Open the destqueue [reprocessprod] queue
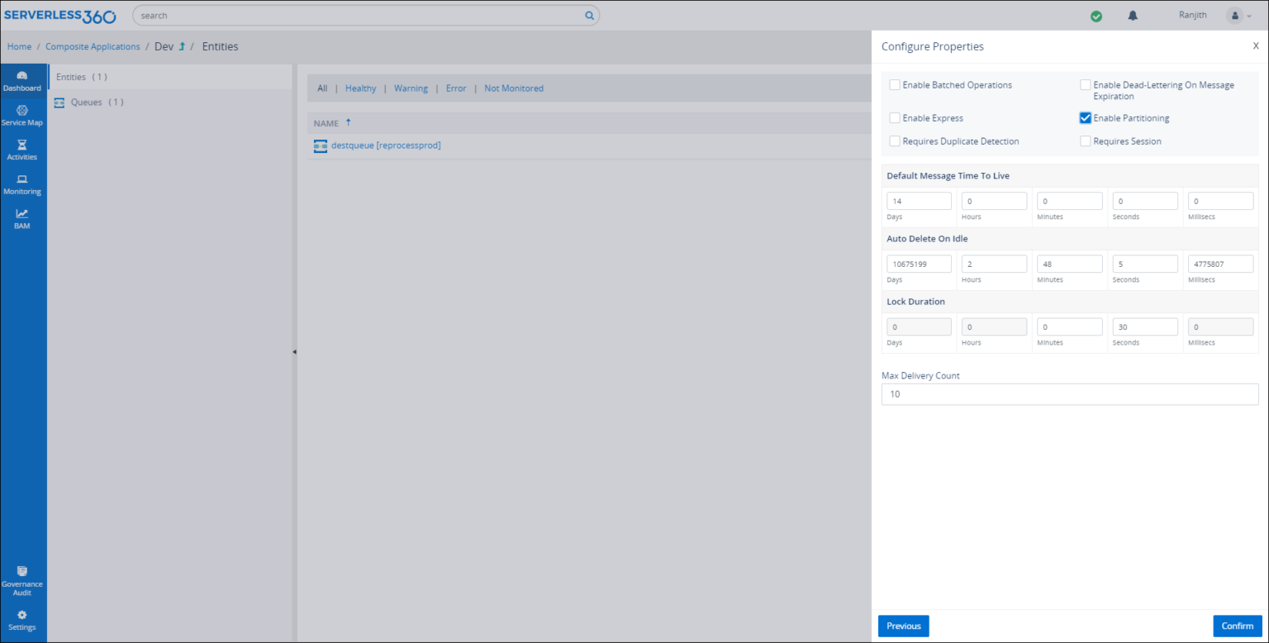The width and height of the screenshot is (1269, 643). click(x=385, y=145)
